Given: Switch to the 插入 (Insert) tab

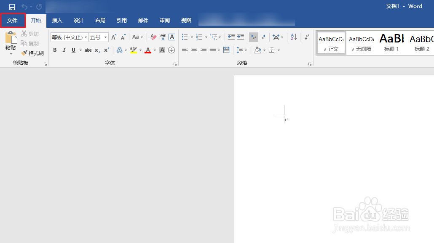Looking at the screenshot, I should click(57, 21).
